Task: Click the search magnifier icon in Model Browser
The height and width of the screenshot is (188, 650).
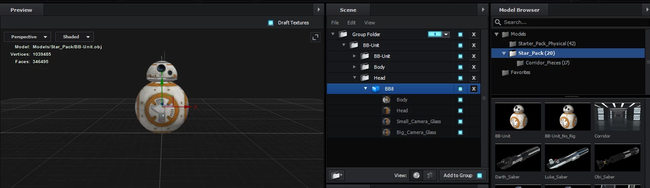Action: (498, 22)
